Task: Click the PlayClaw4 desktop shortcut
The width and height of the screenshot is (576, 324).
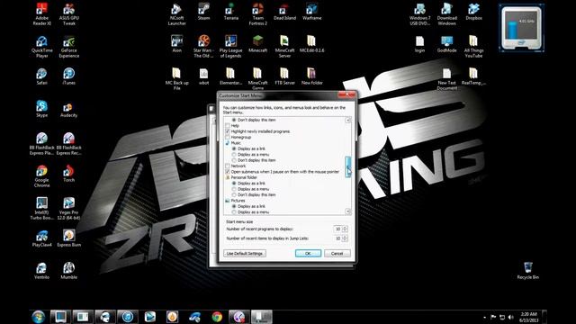Action: click(x=42, y=238)
